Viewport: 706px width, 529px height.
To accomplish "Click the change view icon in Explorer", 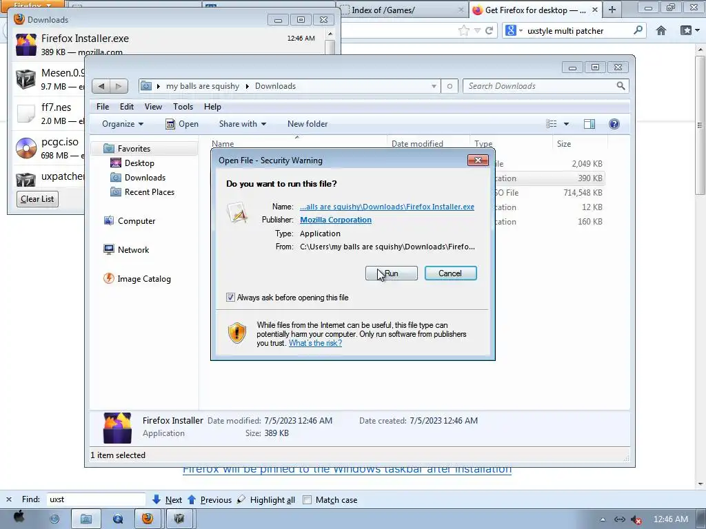I will [x=551, y=124].
